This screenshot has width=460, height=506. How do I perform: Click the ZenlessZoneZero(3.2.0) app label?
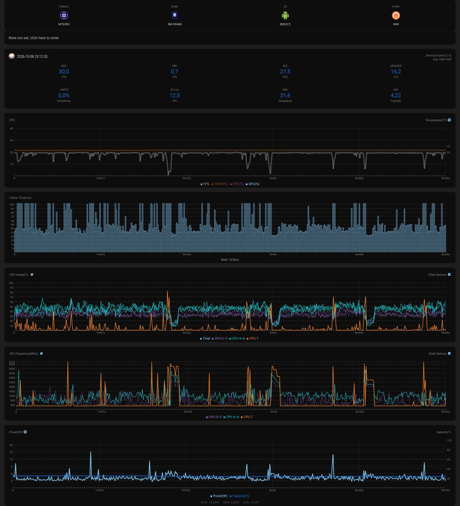pyautogui.click(x=438, y=55)
